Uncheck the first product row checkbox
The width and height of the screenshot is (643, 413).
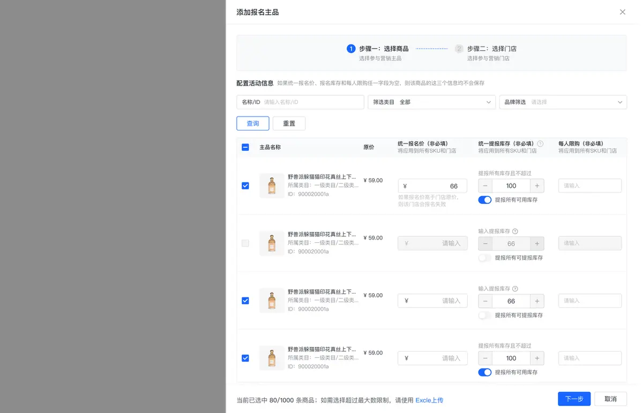[x=245, y=186]
